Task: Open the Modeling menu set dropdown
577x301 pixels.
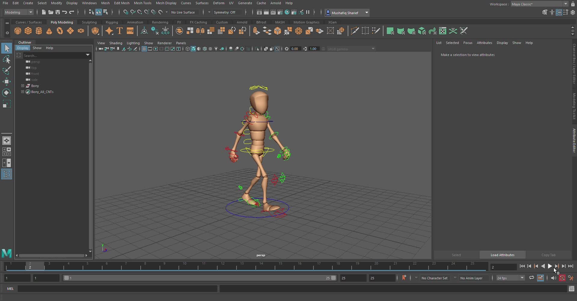Action: (x=19, y=12)
